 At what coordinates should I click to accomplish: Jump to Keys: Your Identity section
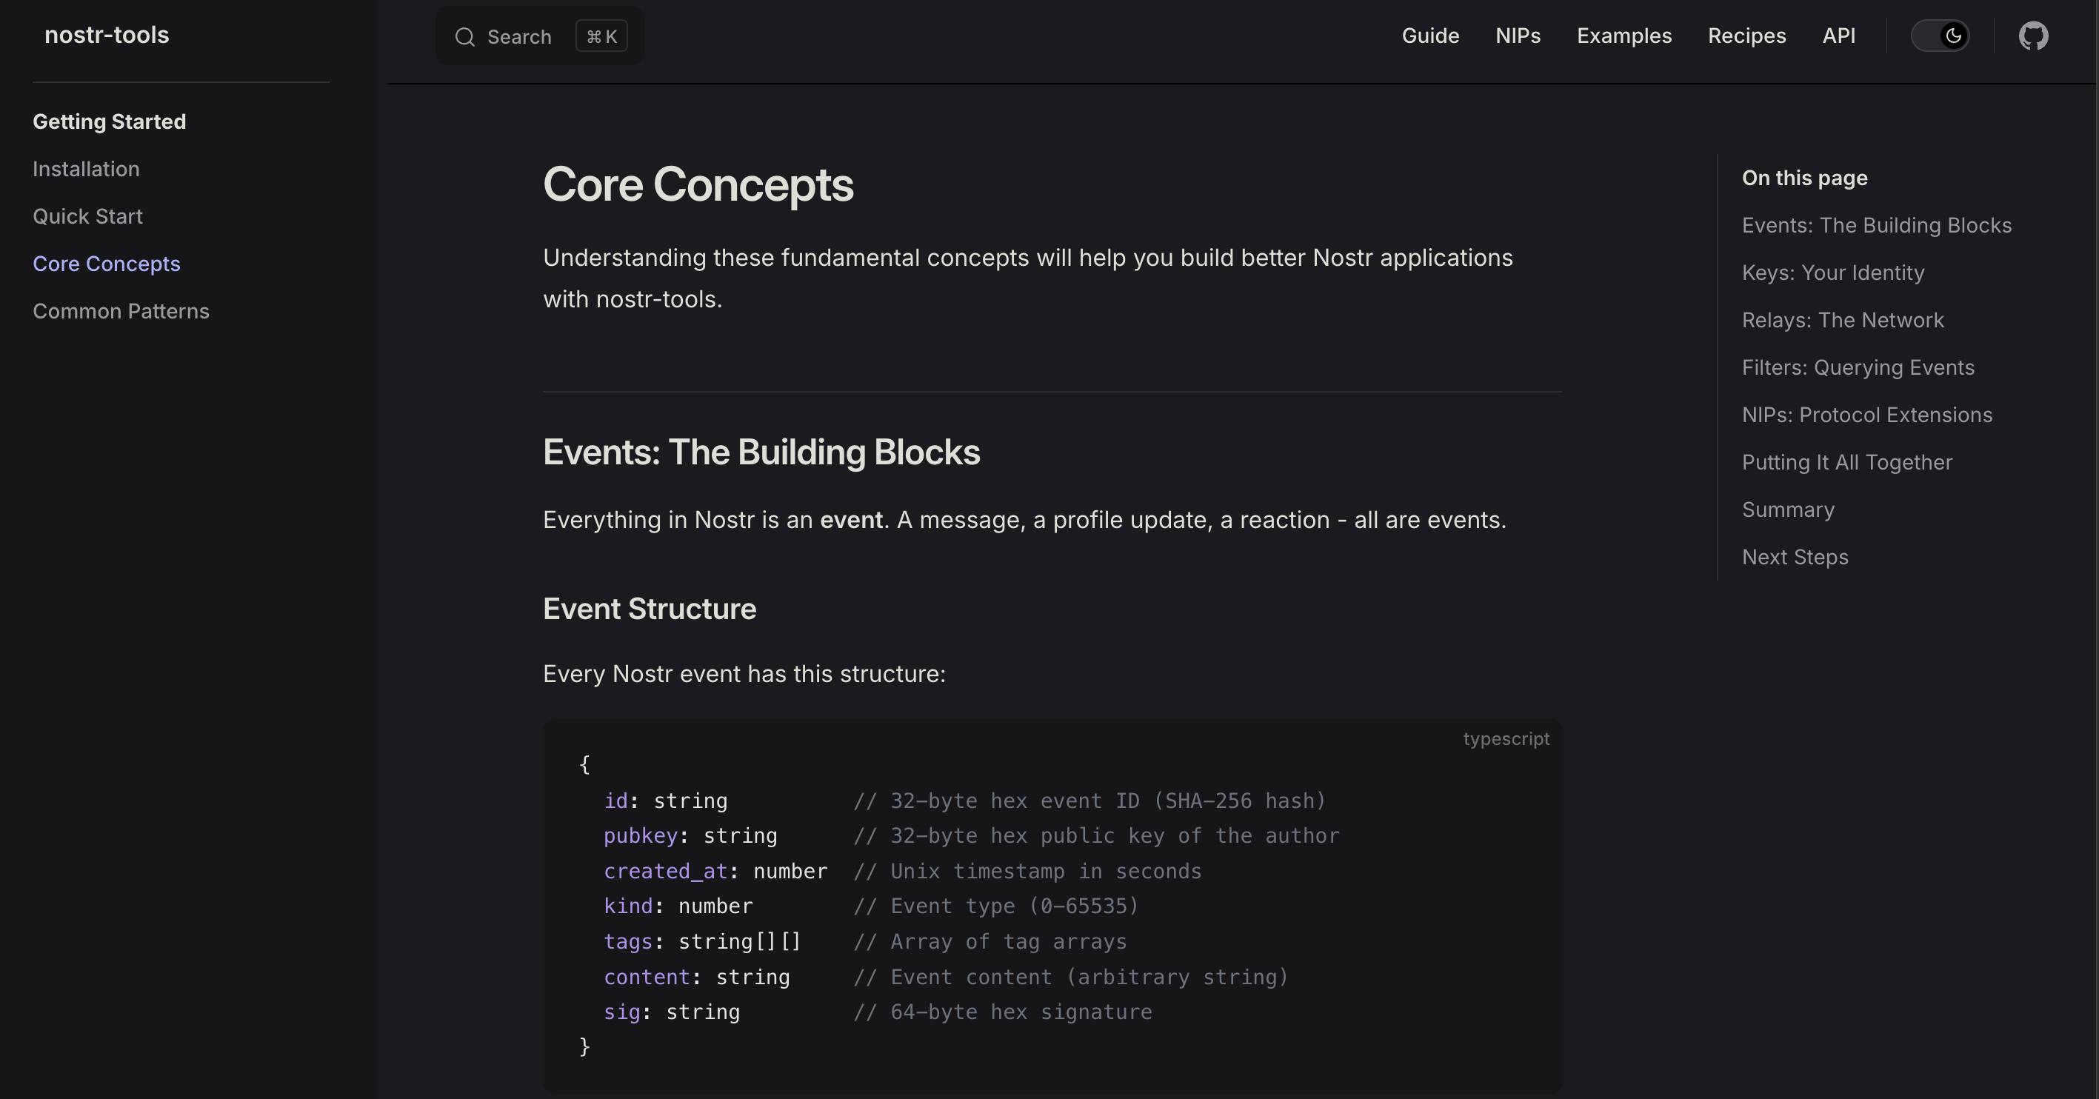coord(1832,272)
